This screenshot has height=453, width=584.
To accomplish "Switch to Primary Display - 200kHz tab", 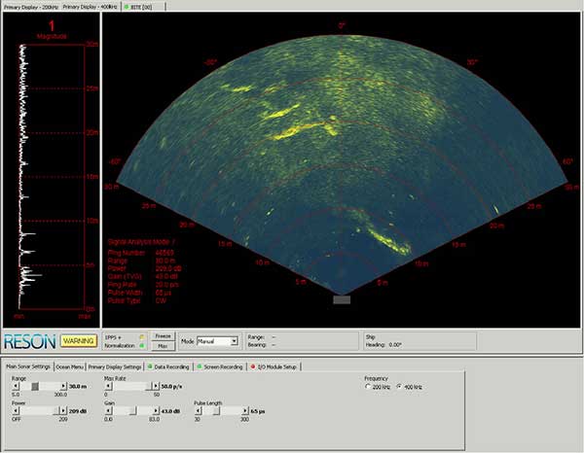I will pyautogui.click(x=30, y=5).
